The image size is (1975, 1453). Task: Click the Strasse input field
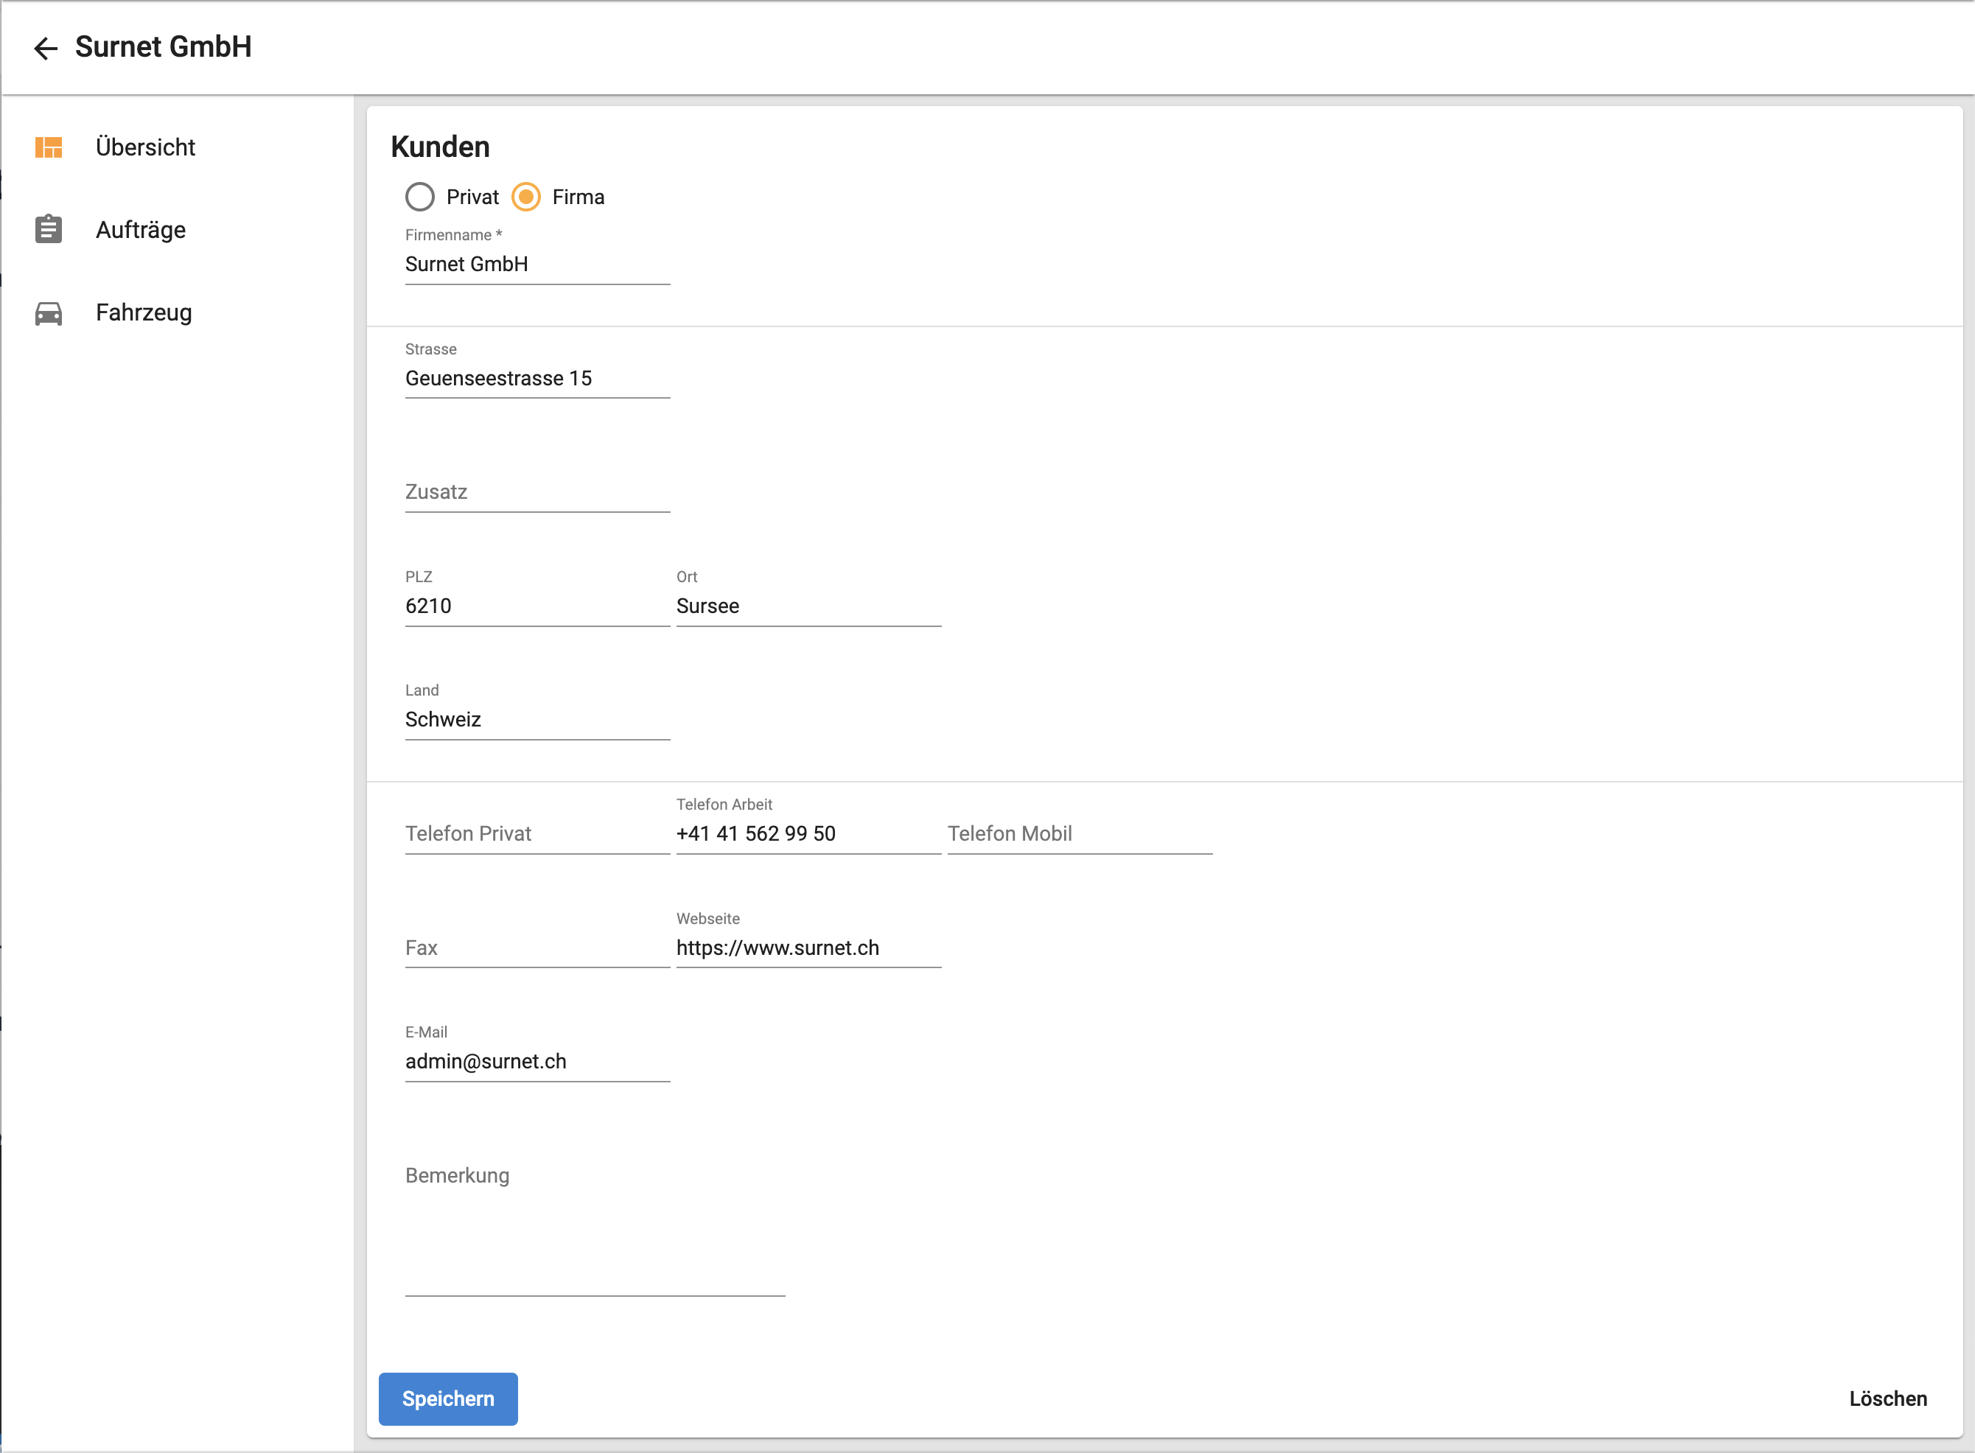537,378
